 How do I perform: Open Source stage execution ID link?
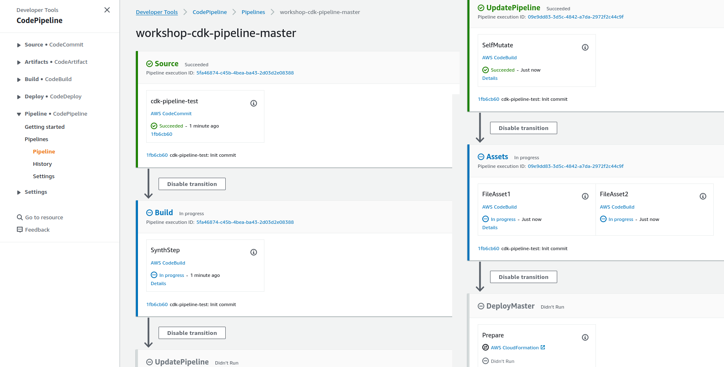click(245, 73)
